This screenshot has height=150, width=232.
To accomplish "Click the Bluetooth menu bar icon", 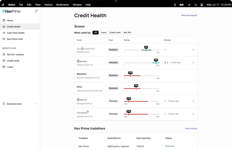I will coord(175,5).
